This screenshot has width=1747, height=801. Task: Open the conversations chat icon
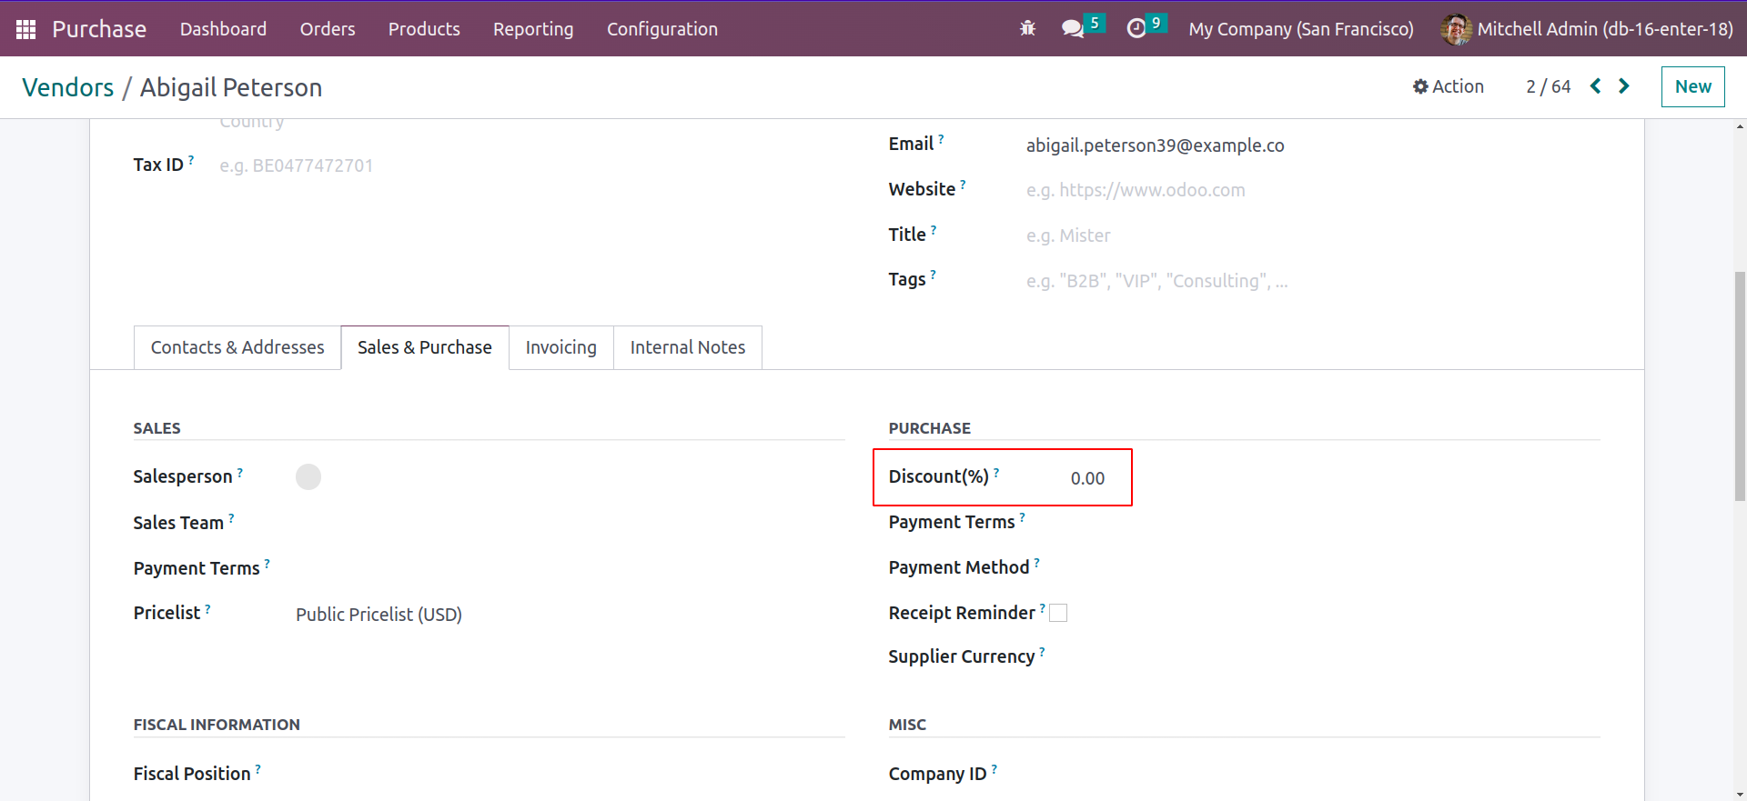1073,29
